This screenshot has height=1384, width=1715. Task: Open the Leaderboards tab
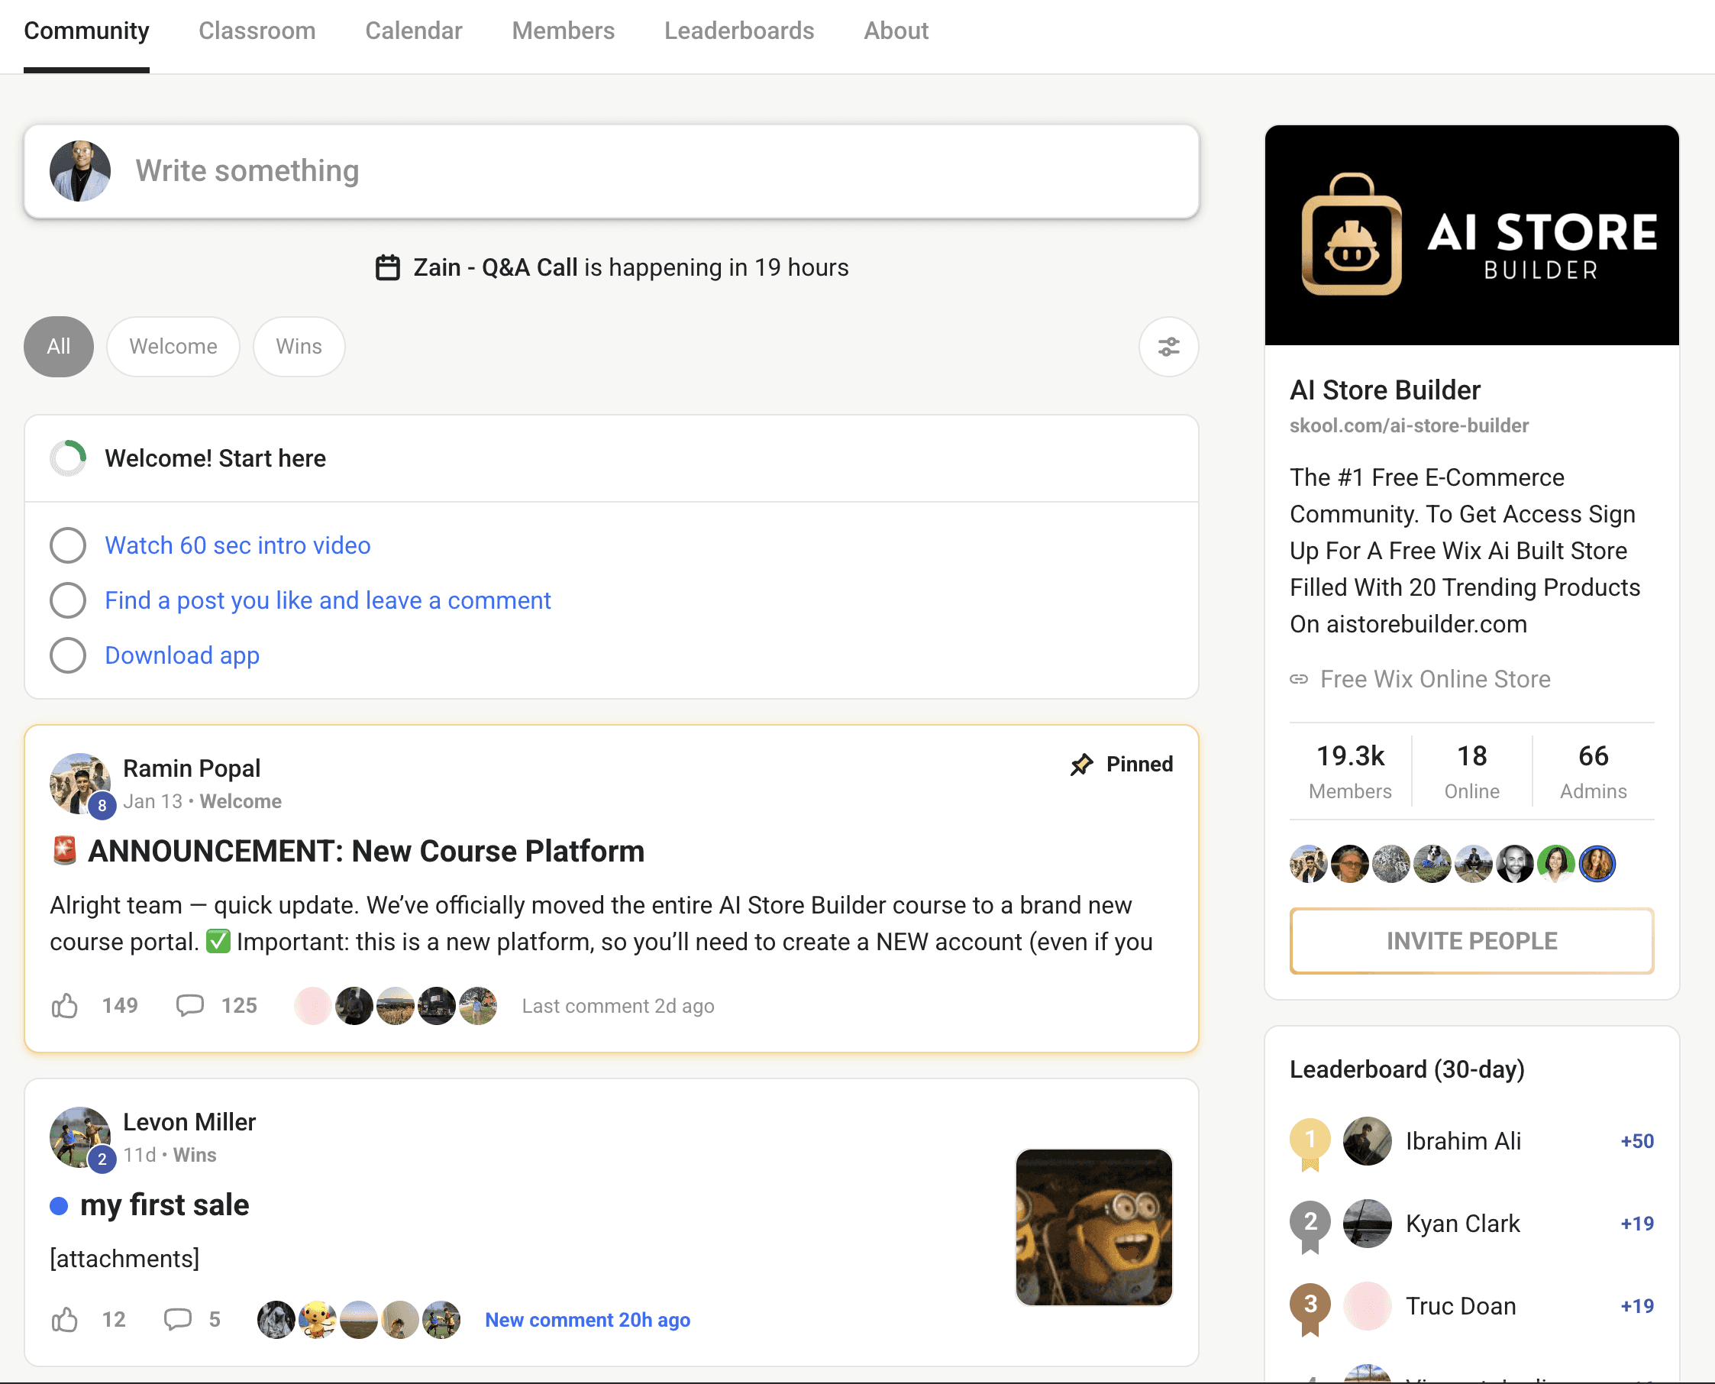point(738,31)
